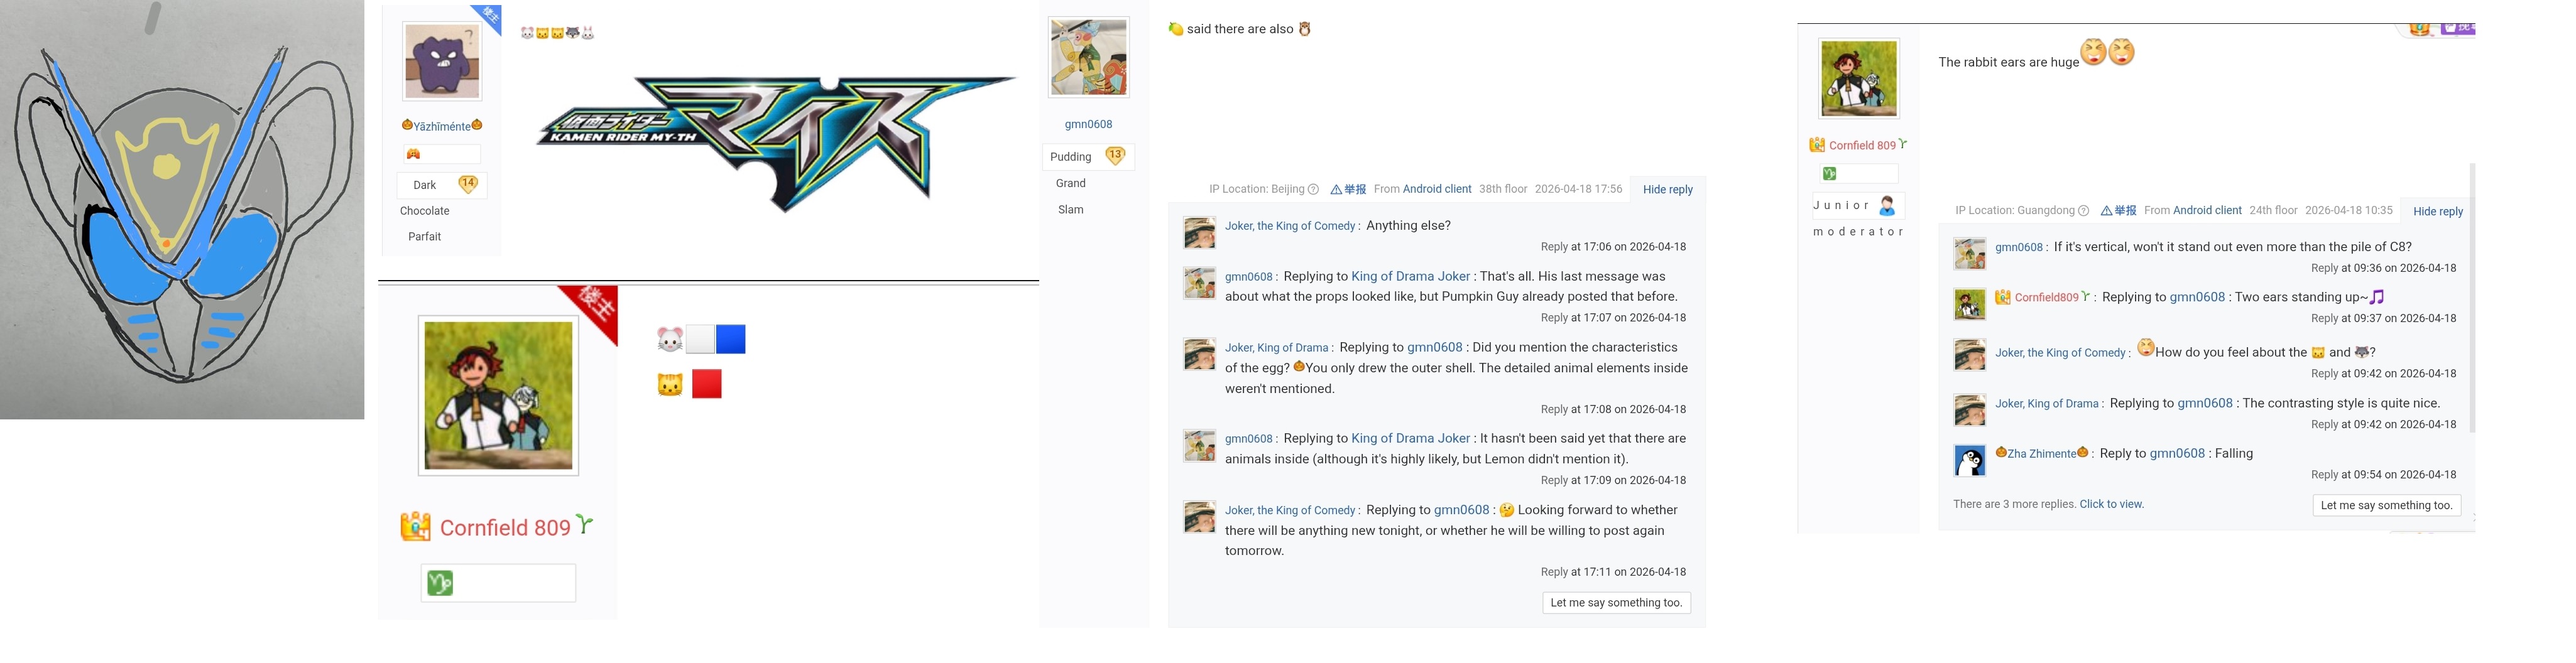Click the pumpkin emoji in the egg characteristics reply
Image resolution: width=2576 pixels, height=663 pixels.
(x=1299, y=366)
